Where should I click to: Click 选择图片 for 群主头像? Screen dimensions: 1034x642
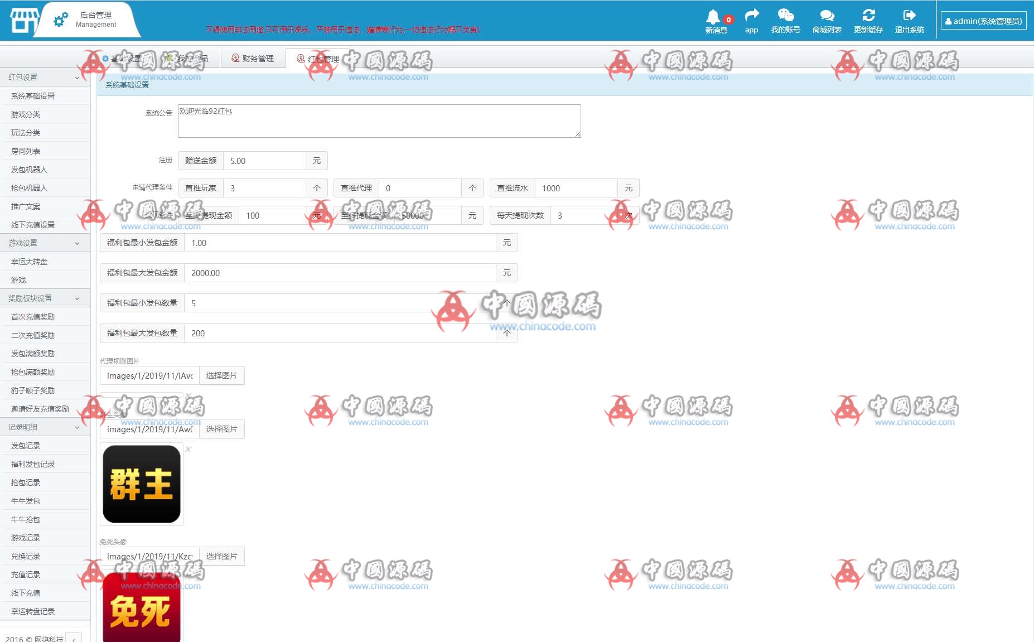click(x=222, y=429)
